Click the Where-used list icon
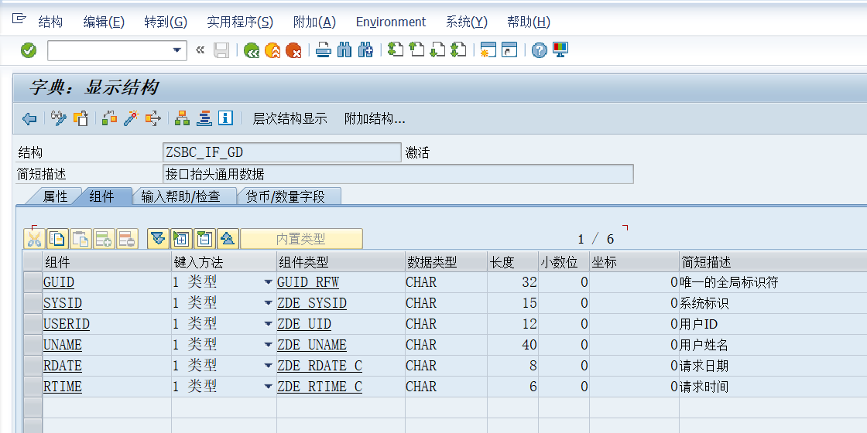867x433 pixels. 153,118
